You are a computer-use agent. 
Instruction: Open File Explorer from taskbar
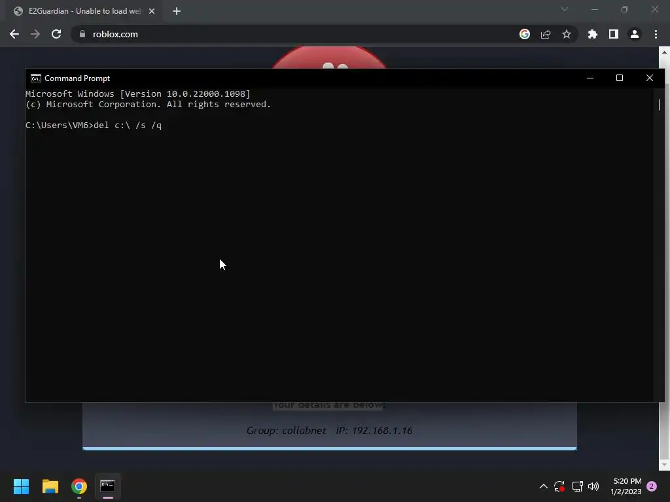[x=50, y=486]
